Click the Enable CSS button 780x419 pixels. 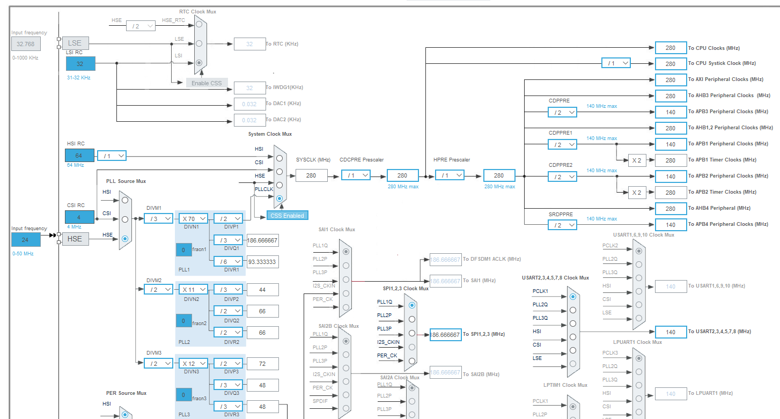[x=207, y=83]
